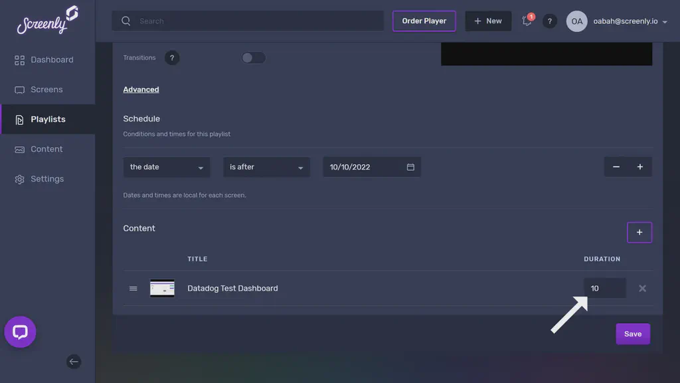
Task: Open Settings from the sidebar
Action: 47,178
